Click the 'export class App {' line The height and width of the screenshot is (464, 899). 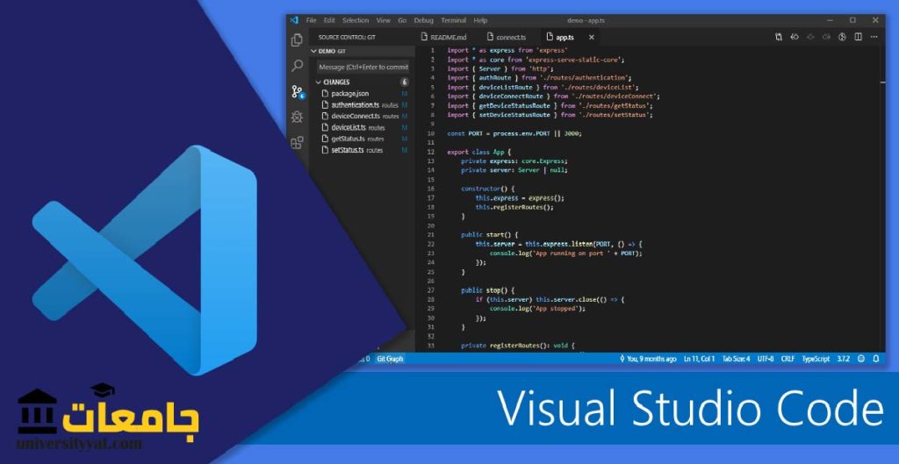point(478,152)
